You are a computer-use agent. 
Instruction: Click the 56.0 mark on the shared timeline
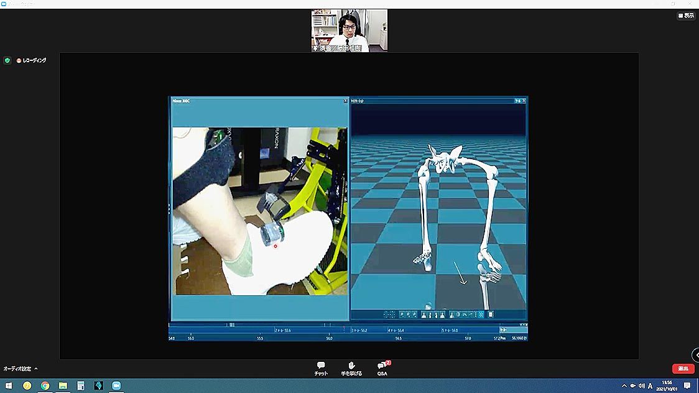329,338
